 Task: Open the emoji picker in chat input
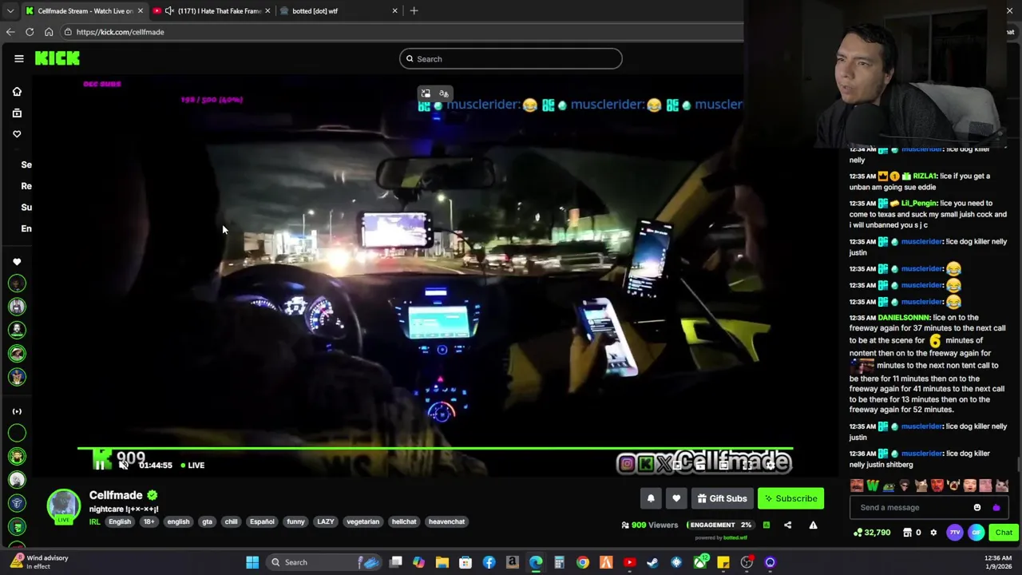[x=977, y=507]
